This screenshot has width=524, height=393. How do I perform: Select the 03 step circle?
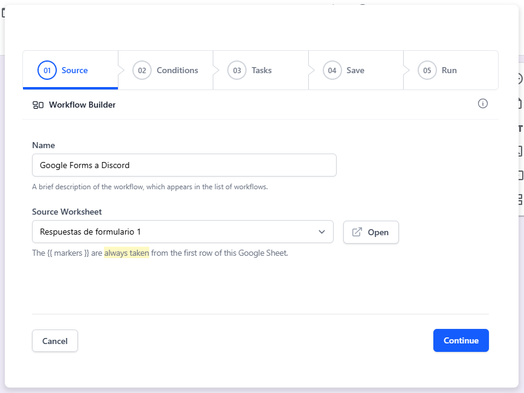pyautogui.click(x=236, y=70)
